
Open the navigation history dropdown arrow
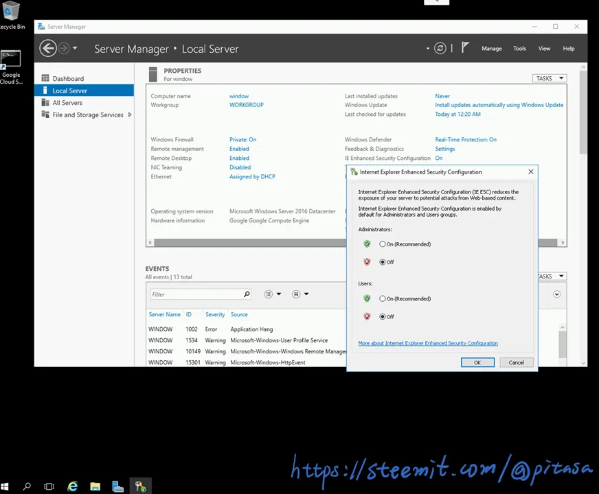pos(75,48)
